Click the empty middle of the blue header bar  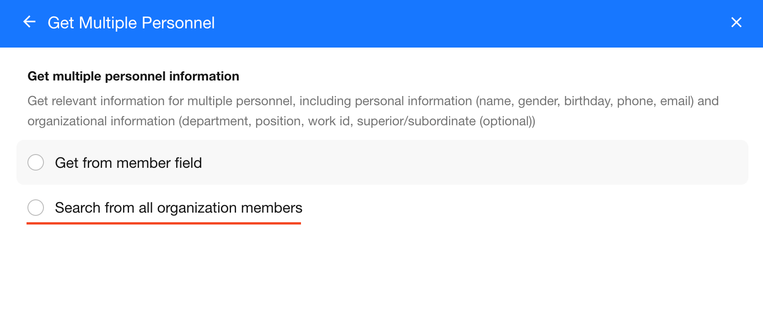[457, 23]
